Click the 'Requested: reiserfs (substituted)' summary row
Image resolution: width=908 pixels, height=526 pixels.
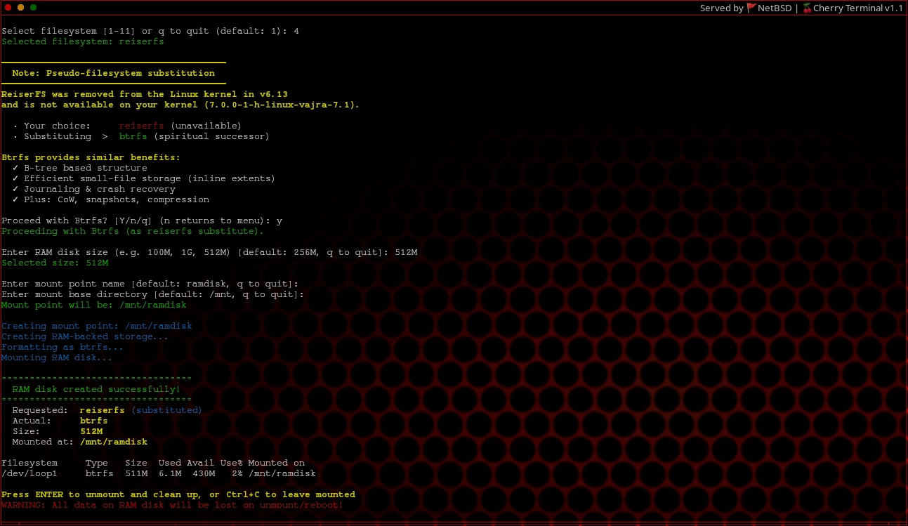tap(107, 410)
